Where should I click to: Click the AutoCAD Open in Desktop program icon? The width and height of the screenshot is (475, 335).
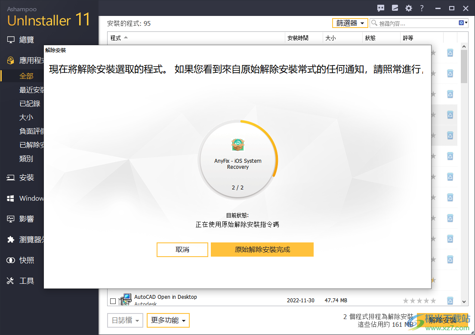pos(125,300)
